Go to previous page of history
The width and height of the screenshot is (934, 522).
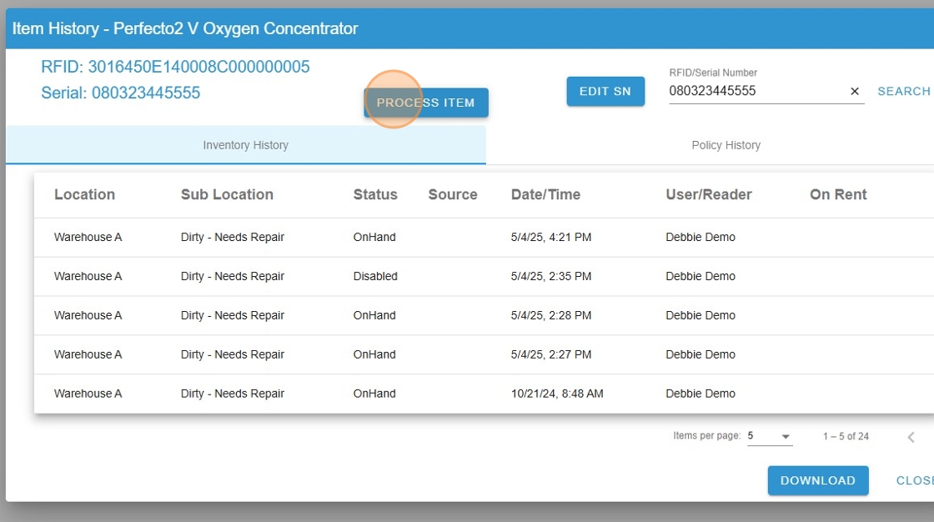[x=911, y=437]
